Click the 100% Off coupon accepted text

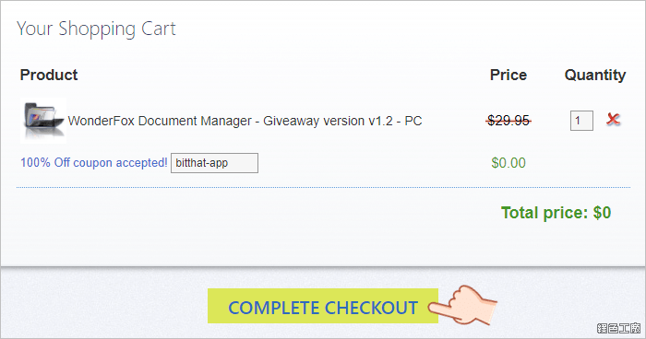pyautogui.click(x=94, y=162)
